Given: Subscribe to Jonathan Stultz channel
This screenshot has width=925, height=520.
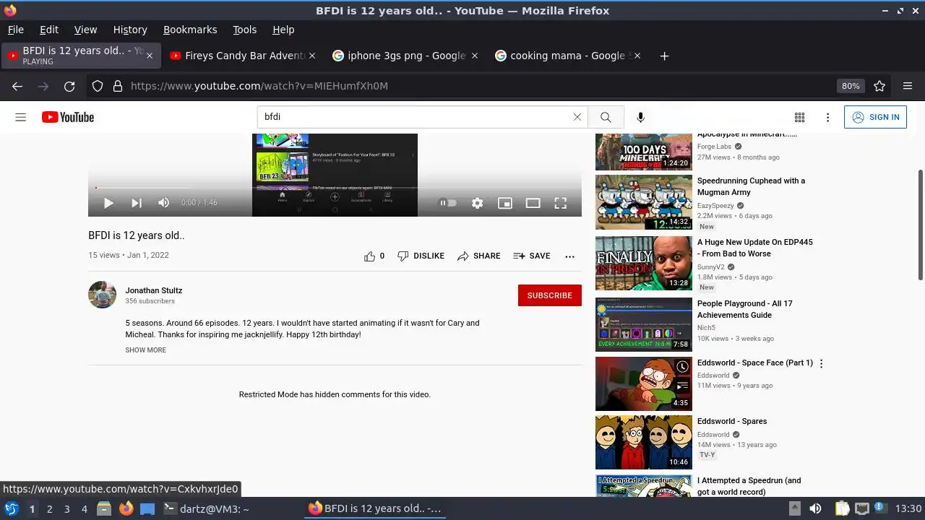Looking at the screenshot, I should click(550, 295).
